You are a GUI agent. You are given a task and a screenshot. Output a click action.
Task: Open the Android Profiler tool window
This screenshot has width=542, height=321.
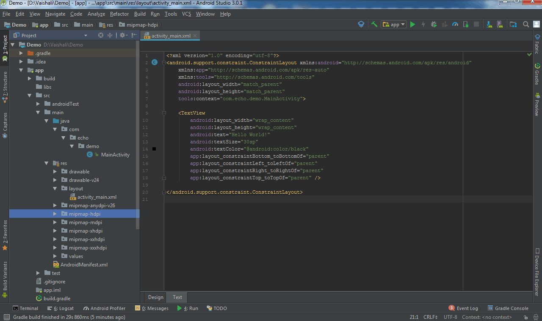(104, 308)
